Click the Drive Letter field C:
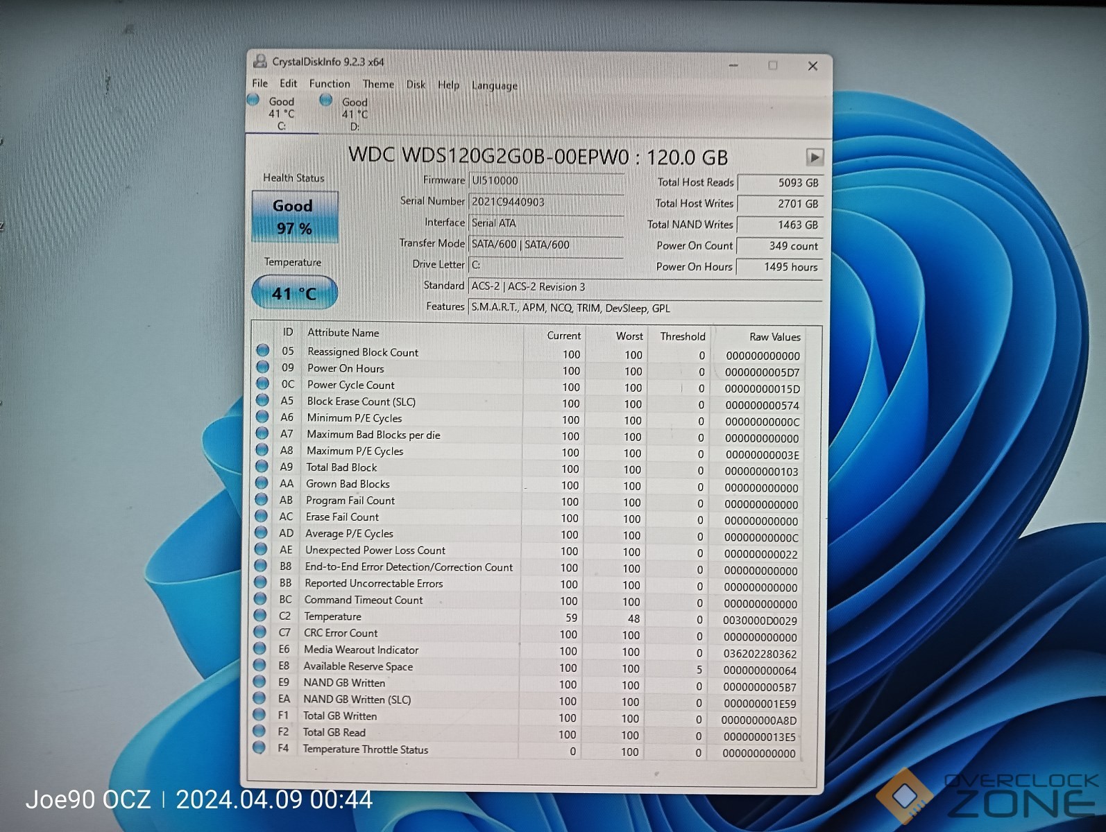This screenshot has width=1106, height=832. point(546,266)
